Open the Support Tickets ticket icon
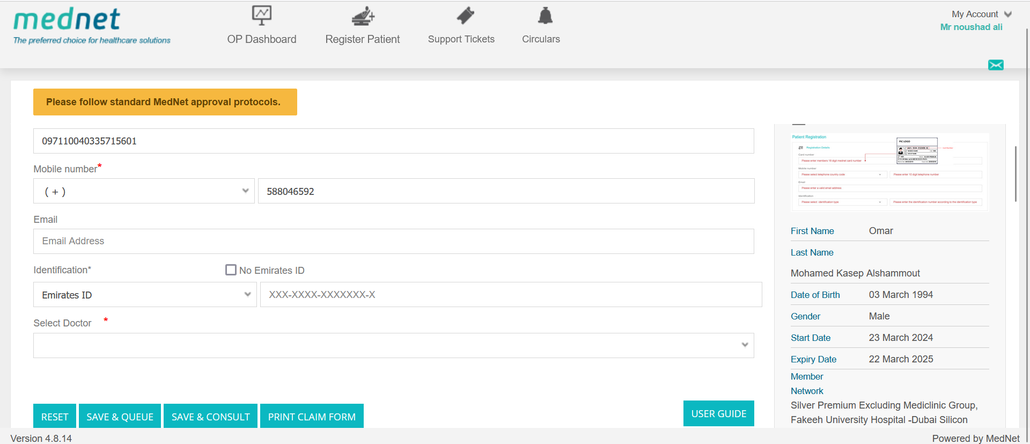Image resolution: width=1030 pixels, height=444 pixels. pos(465,16)
